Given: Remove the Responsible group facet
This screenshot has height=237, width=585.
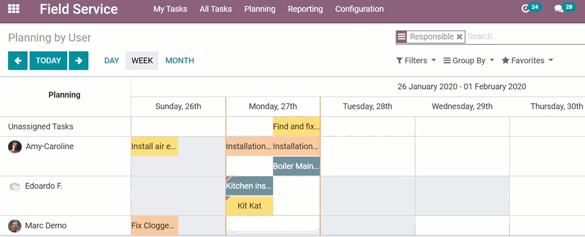Looking at the screenshot, I should [460, 37].
